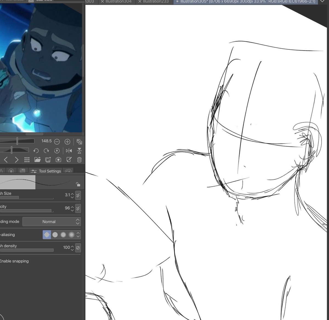329x320 pixels.
Task: Open Sub View image list grid
Action: (27, 160)
